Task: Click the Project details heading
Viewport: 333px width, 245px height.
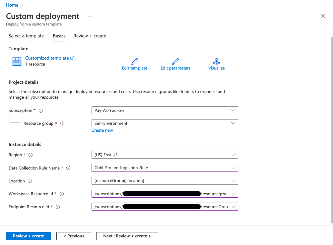Action: 23,82
